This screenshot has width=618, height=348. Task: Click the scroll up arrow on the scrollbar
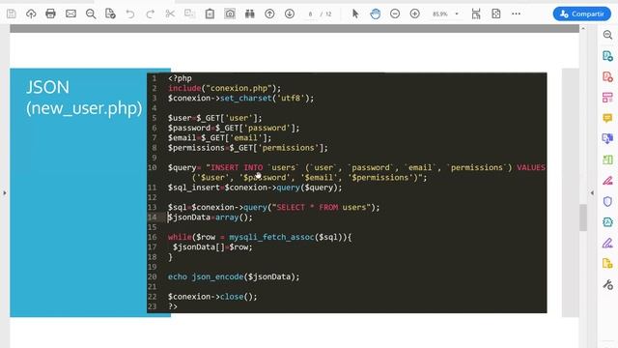click(x=583, y=29)
